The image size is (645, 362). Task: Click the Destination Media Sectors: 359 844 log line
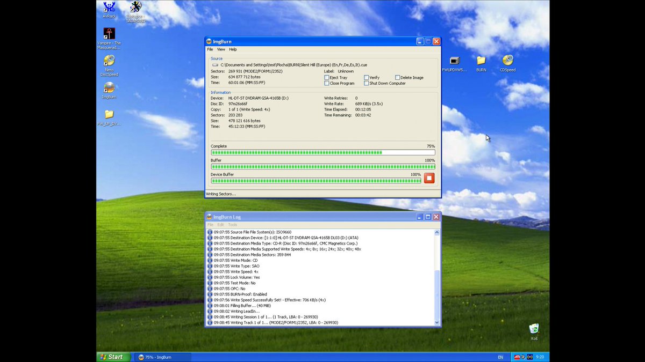tap(253, 255)
